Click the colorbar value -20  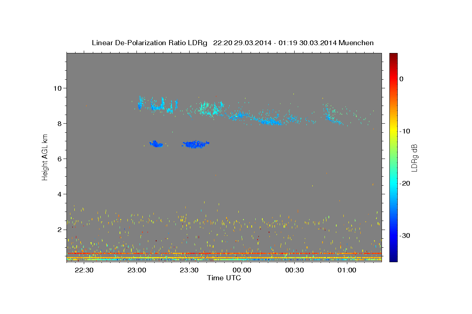(x=405, y=183)
